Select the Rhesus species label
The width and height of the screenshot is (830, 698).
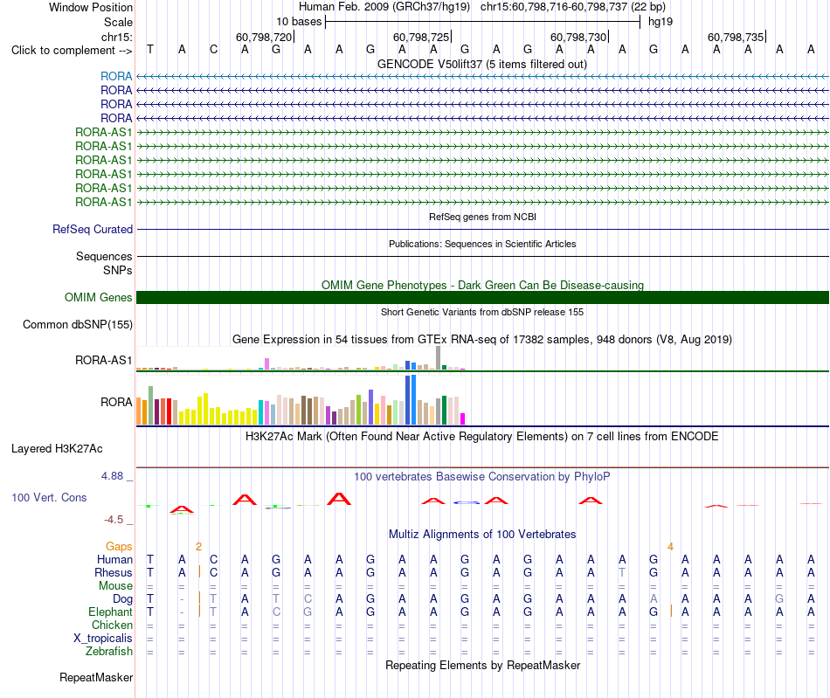click(114, 572)
